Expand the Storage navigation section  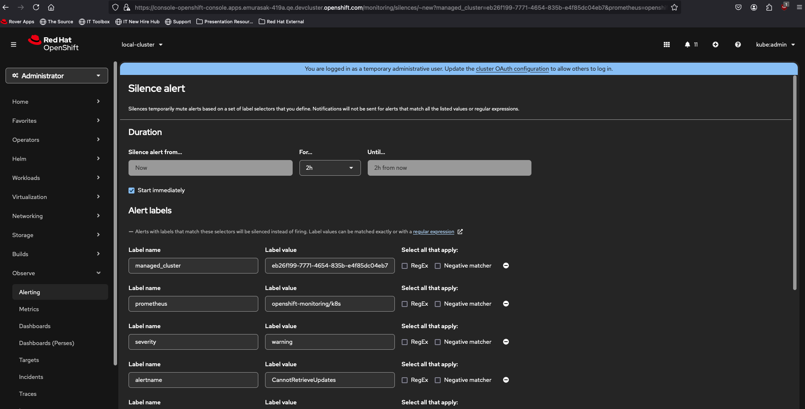click(x=56, y=235)
